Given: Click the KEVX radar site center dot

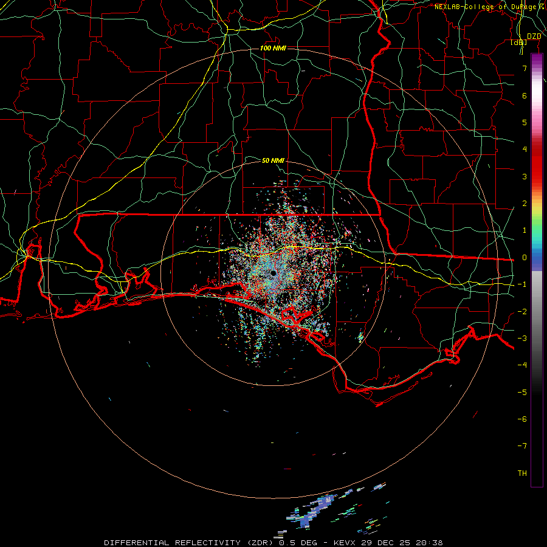Looking at the screenshot, I should click(x=273, y=273).
